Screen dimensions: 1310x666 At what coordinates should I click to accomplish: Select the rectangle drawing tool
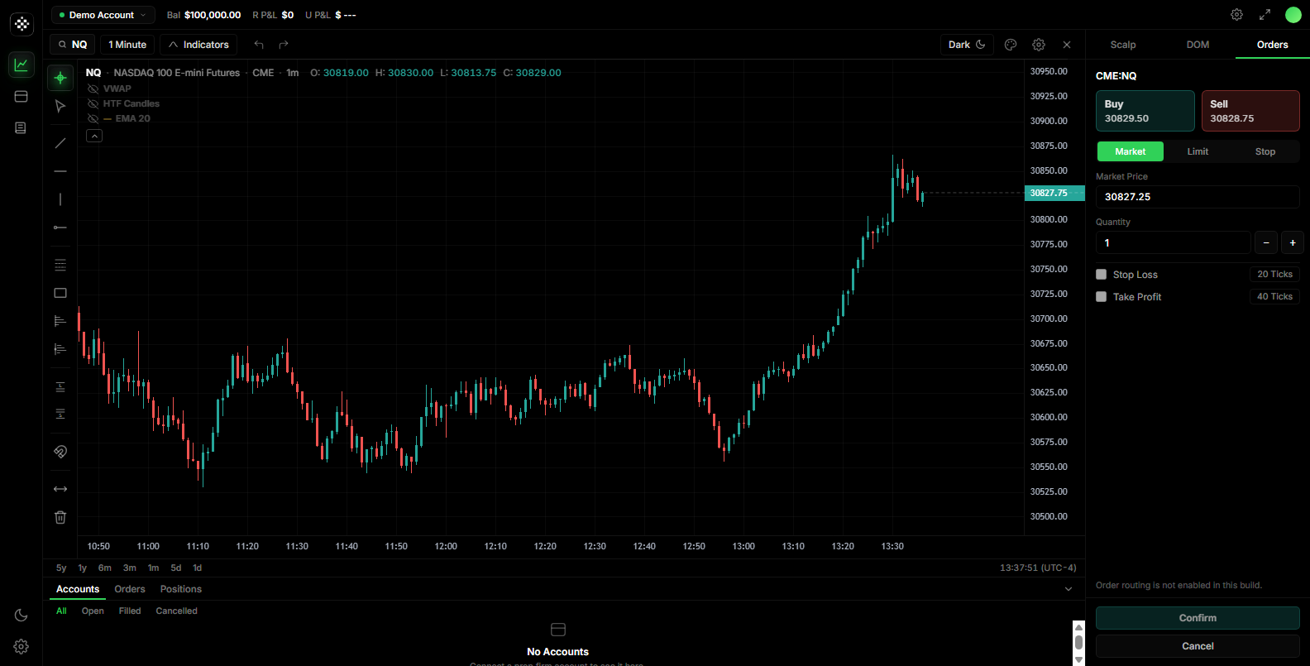point(60,293)
